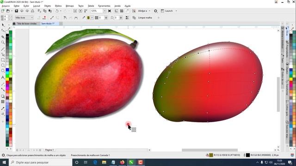Click the black outline swatch in status bar
This screenshot has height=166, width=296.
248,155
